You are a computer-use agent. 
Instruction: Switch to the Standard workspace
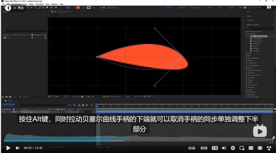(181, 8)
